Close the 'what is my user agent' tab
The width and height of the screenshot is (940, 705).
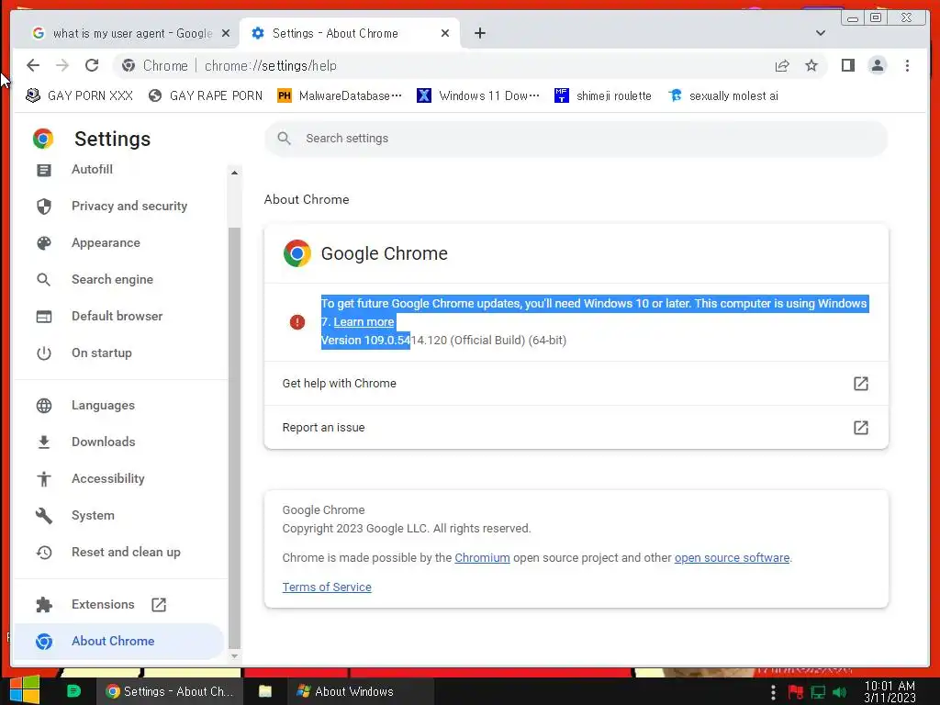(226, 33)
